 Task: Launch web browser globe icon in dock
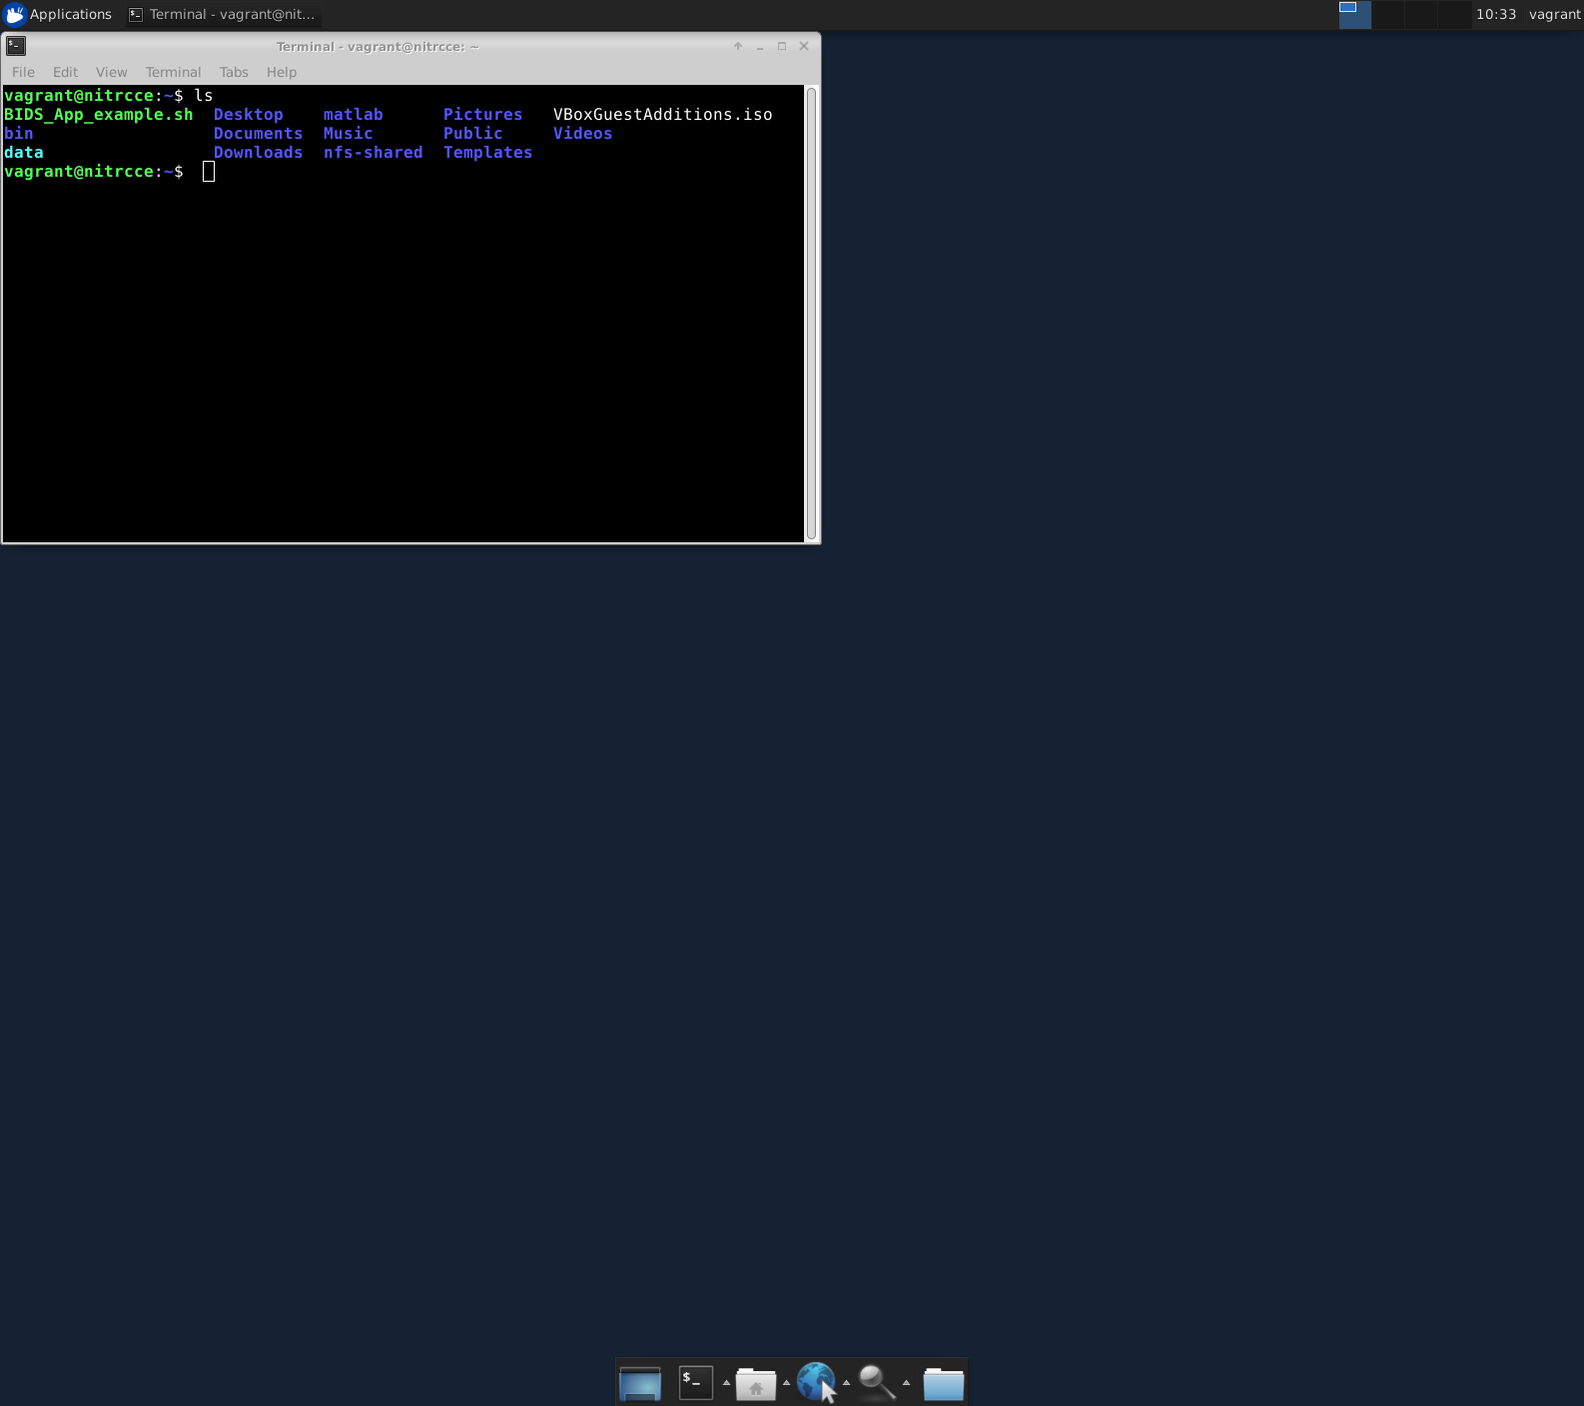[816, 1382]
